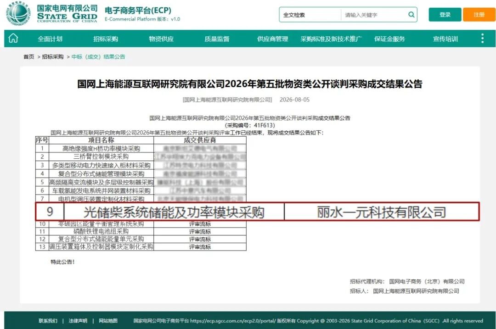The image size is (496, 329).
Task: Open the 物资供应 menu
Action: 161,39
